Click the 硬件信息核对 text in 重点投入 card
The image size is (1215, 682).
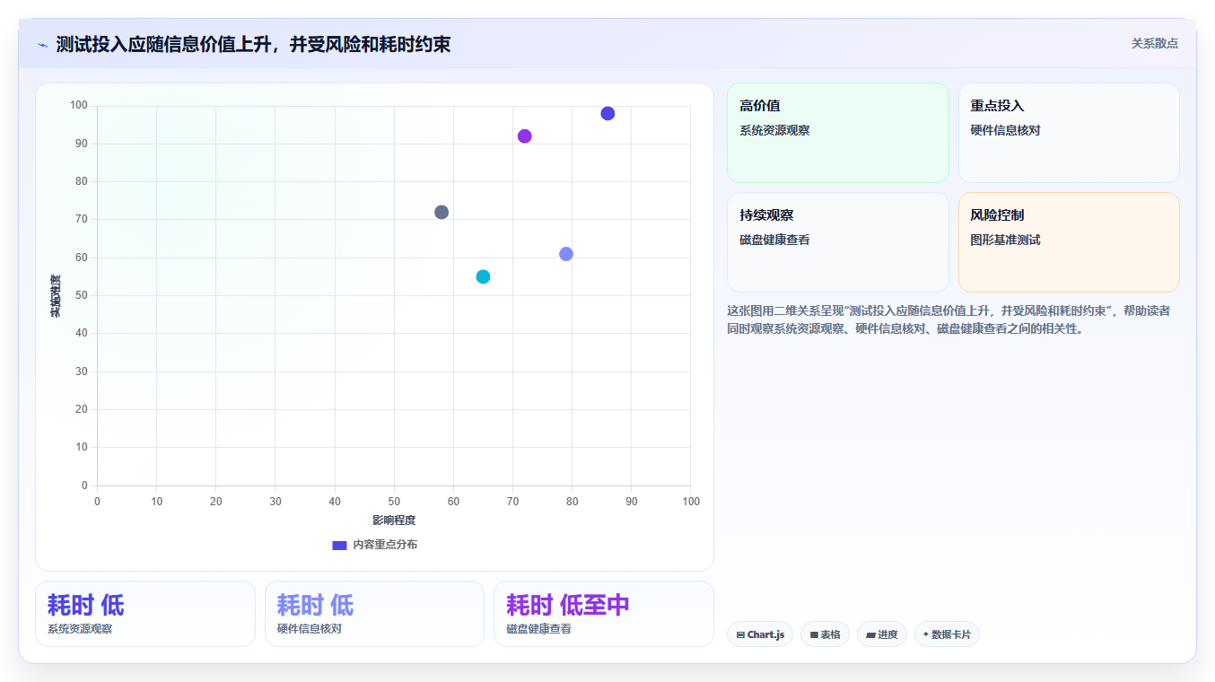(x=1005, y=131)
